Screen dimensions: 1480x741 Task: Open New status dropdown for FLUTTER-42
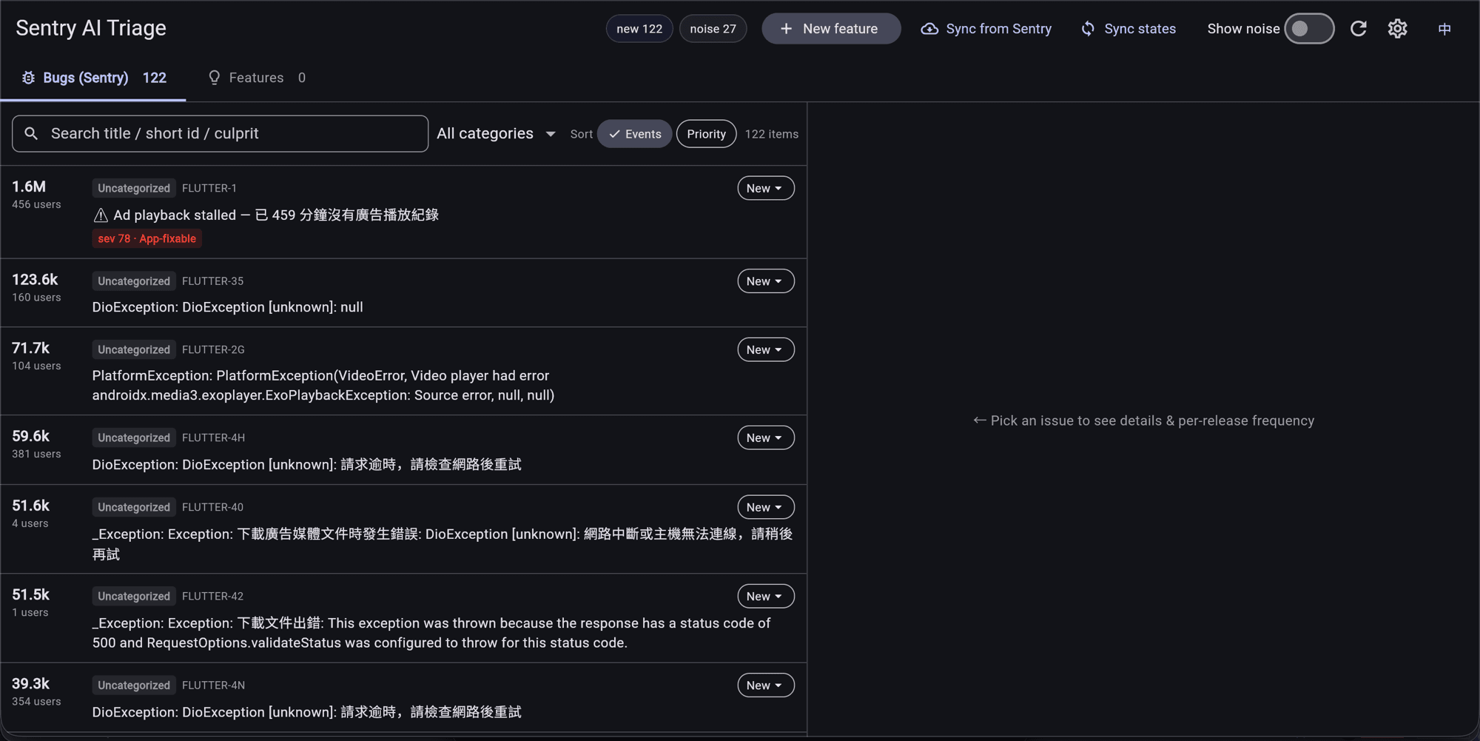[765, 596]
